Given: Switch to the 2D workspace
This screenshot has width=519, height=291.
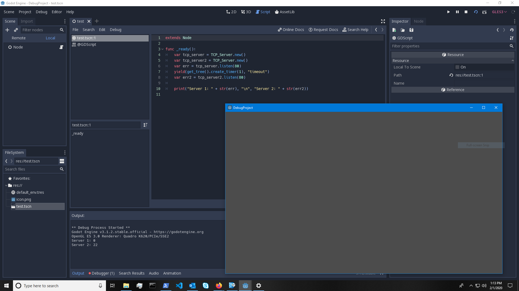Looking at the screenshot, I should click(x=231, y=12).
